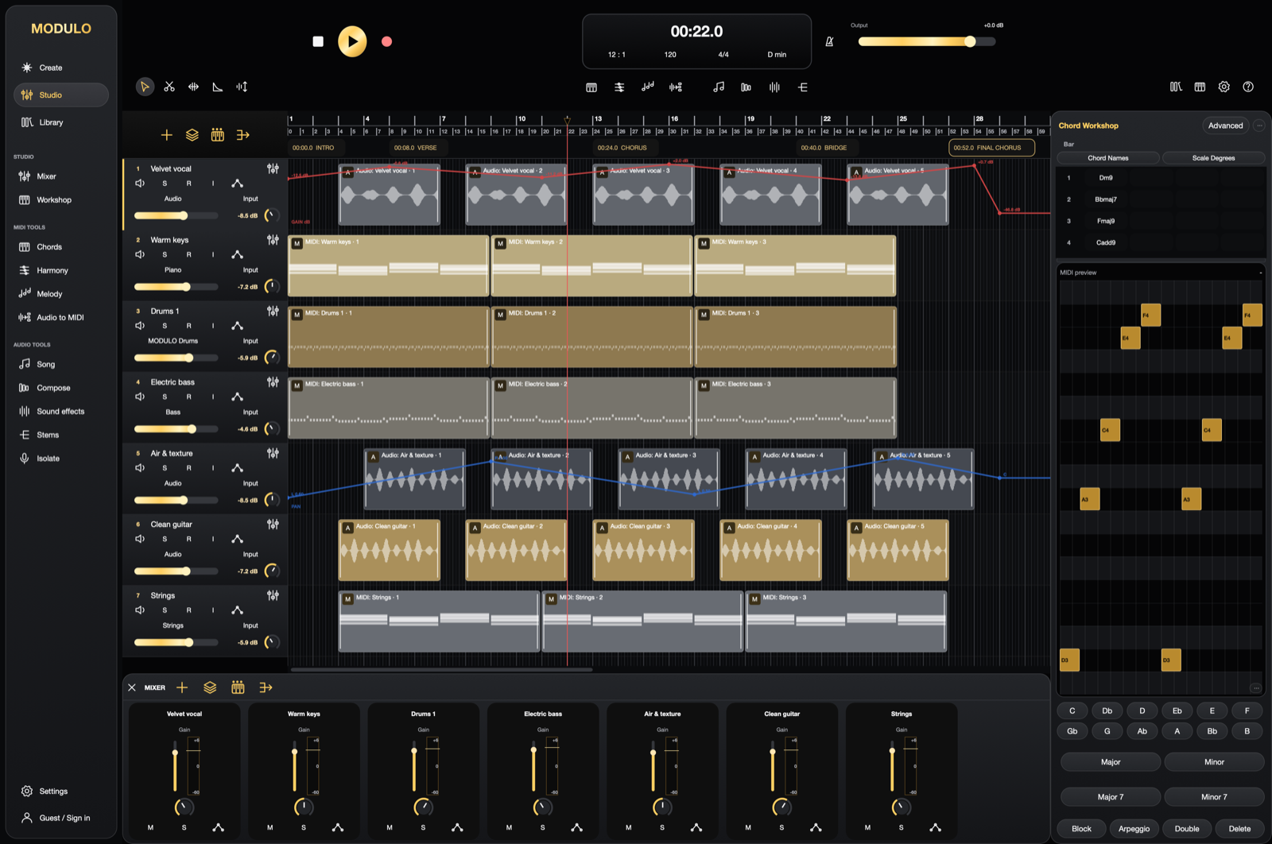The width and height of the screenshot is (1272, 844).
Task: Click the metronome icon by the output slider
Action: click(829, 41)
